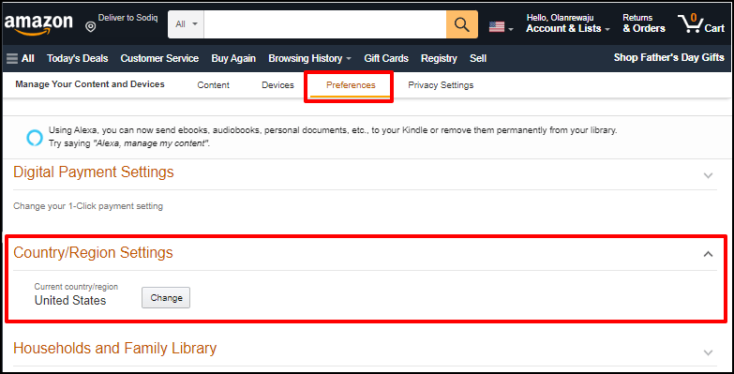Click the Current country/region label

pos(76,287)
